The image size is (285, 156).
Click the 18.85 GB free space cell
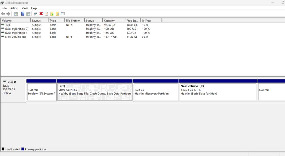(x=132, y=25)
